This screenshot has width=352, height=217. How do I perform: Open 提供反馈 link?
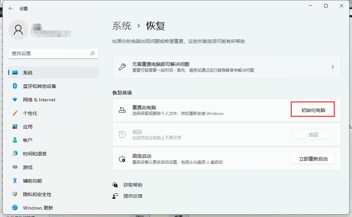(x=133, y=196)
